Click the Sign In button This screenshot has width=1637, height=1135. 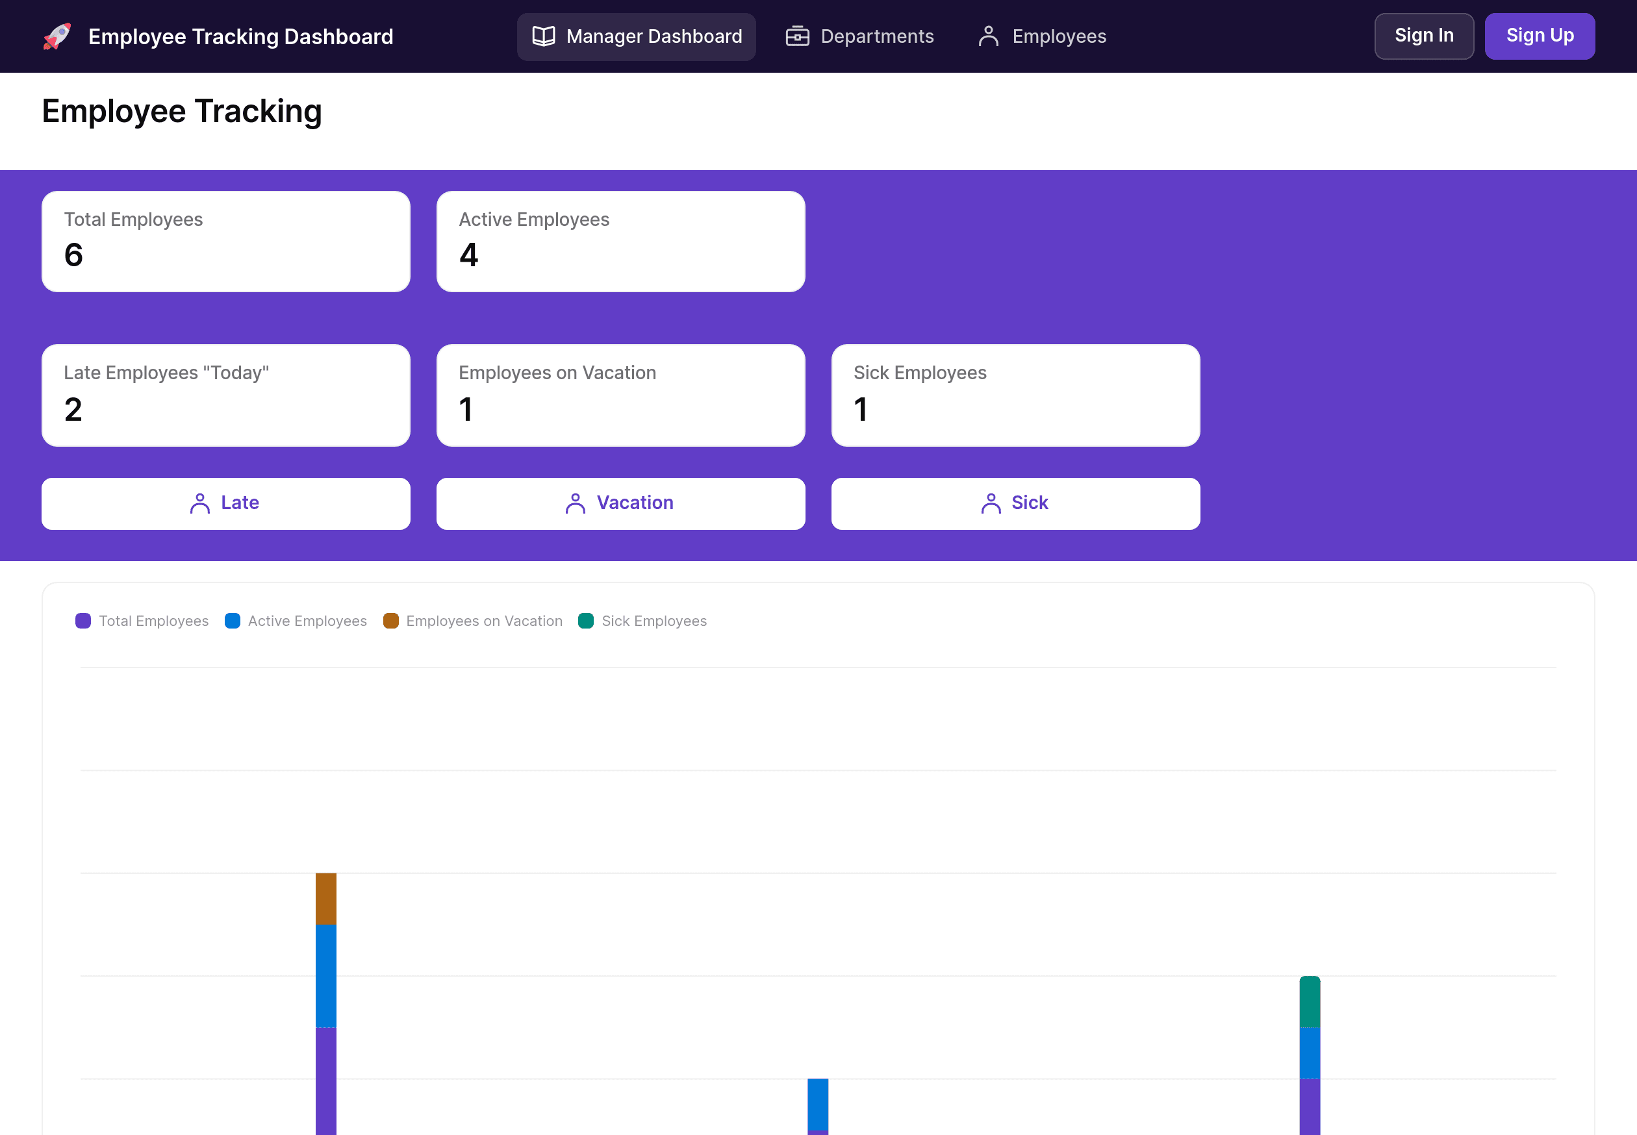pos(1425,36)
